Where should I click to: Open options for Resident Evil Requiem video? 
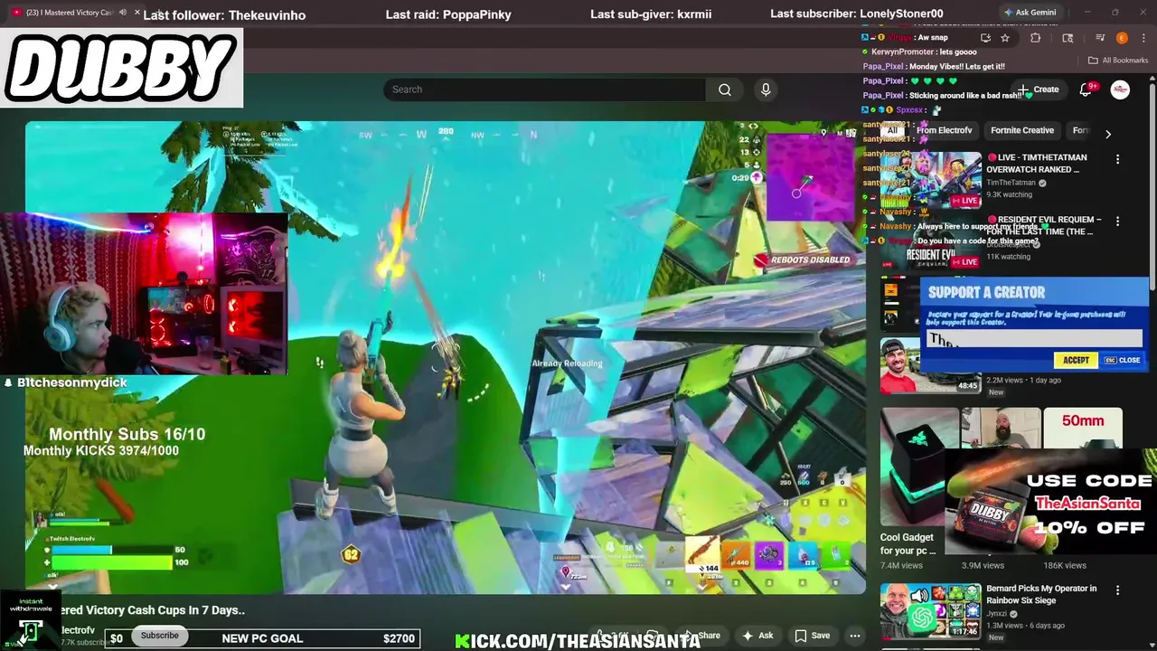point(1117,222)
